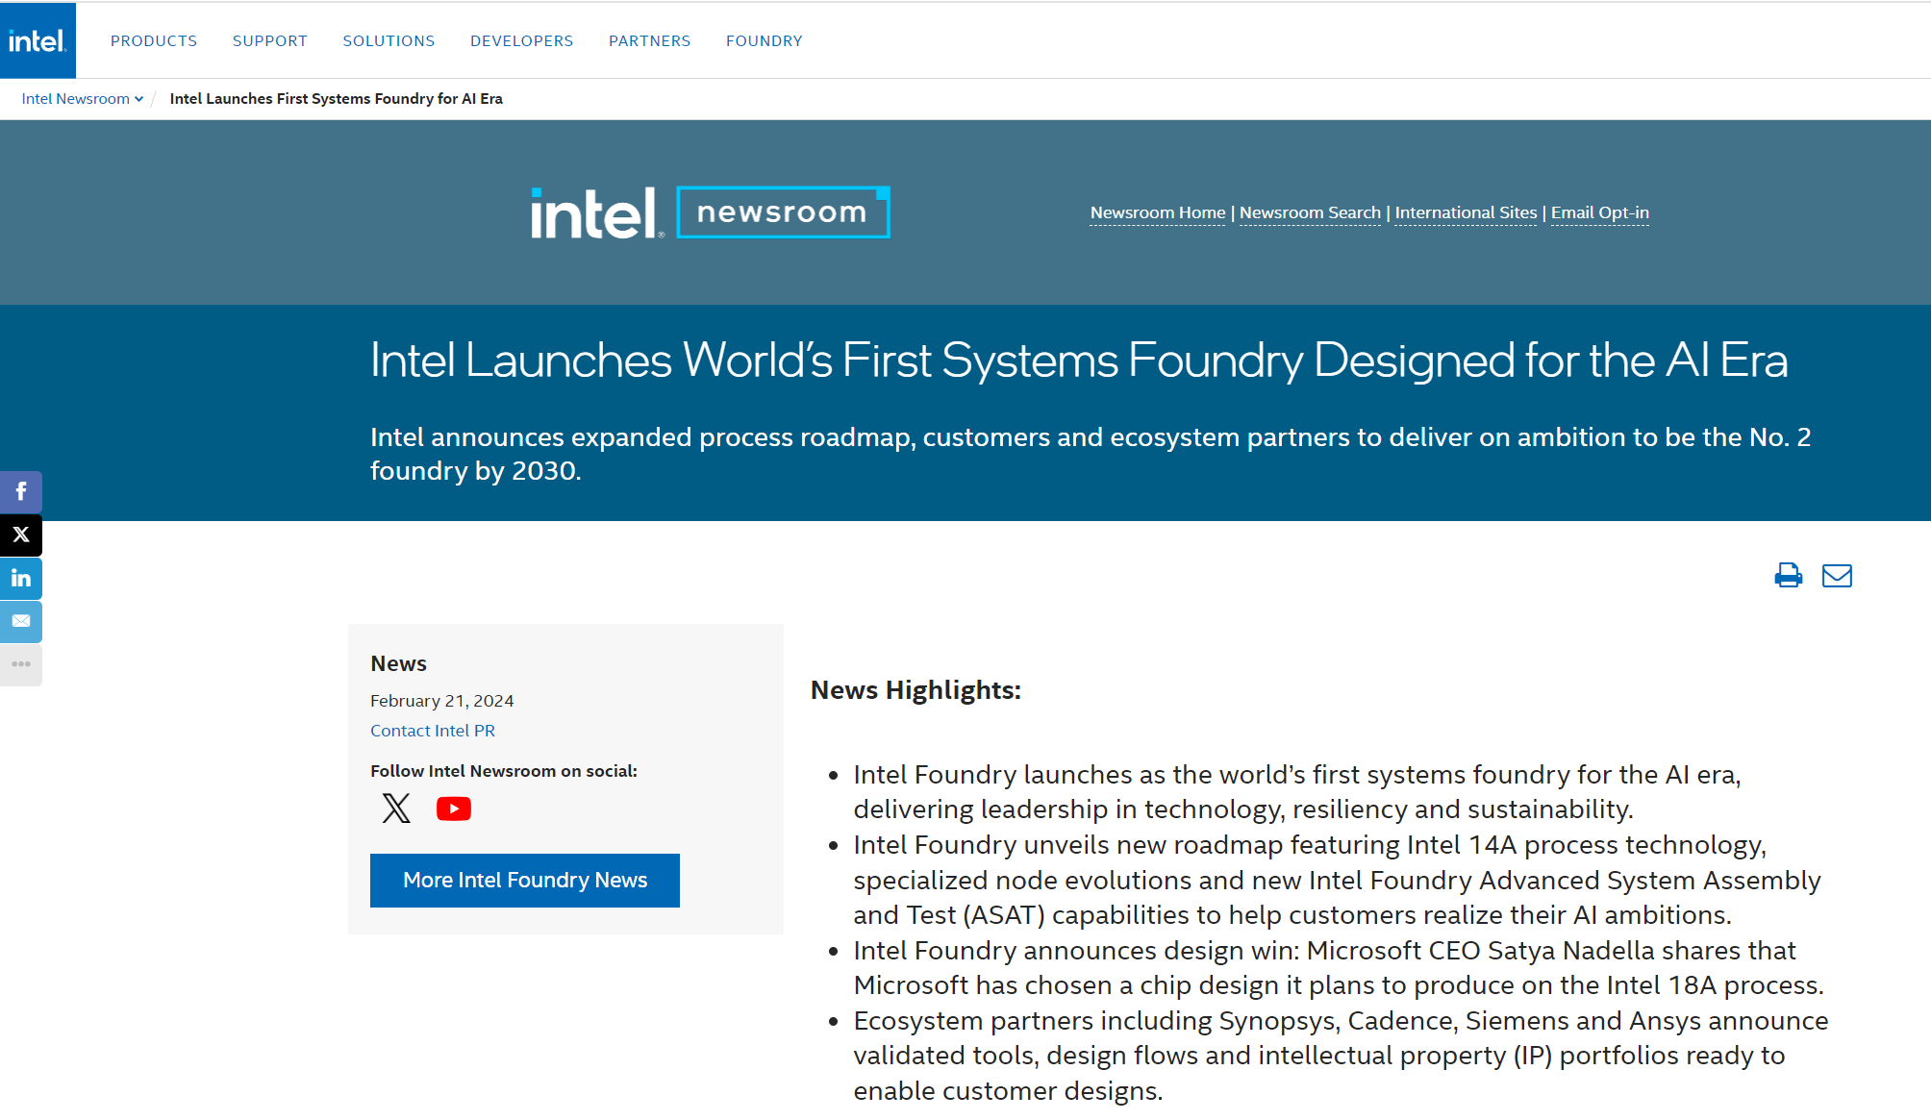The width and height of the screenshot is (1931, 1120).
Task: Open Intel Newsroom YouTube channel
Action: tap(454, 809)
